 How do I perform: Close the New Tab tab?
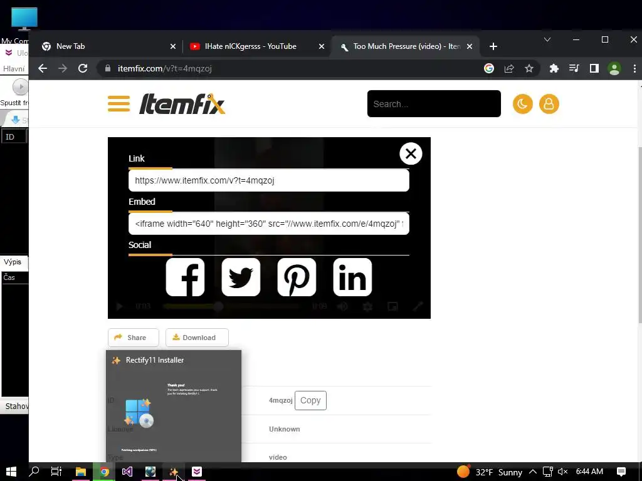coord(173,46)
